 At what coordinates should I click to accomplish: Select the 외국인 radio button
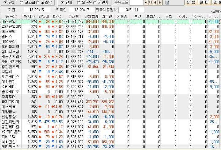click(78, 2)
